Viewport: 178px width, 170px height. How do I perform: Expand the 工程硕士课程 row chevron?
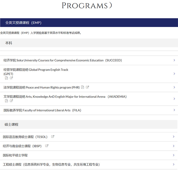point(174,164)
